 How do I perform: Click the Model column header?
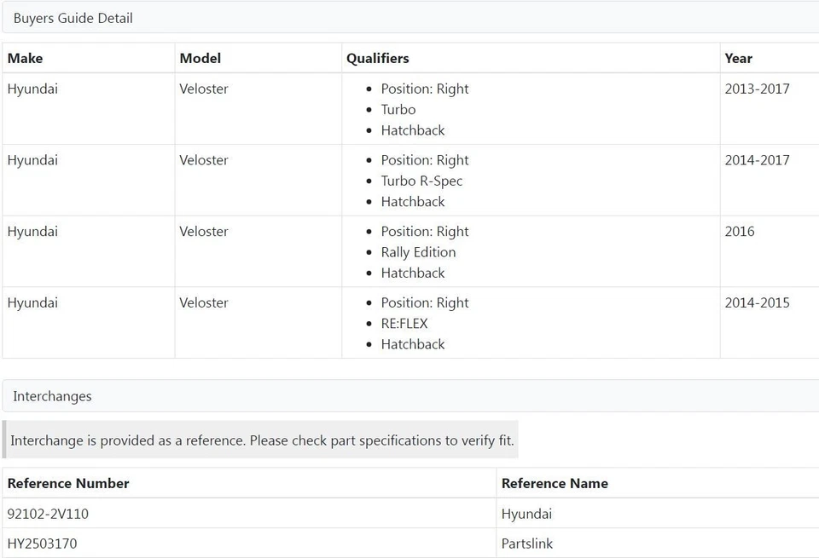point(200,58)
